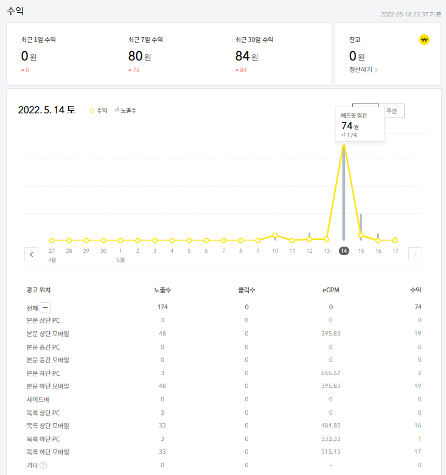
Task: Click the 최근 30일 수익 84원 value
Action: 247,56
